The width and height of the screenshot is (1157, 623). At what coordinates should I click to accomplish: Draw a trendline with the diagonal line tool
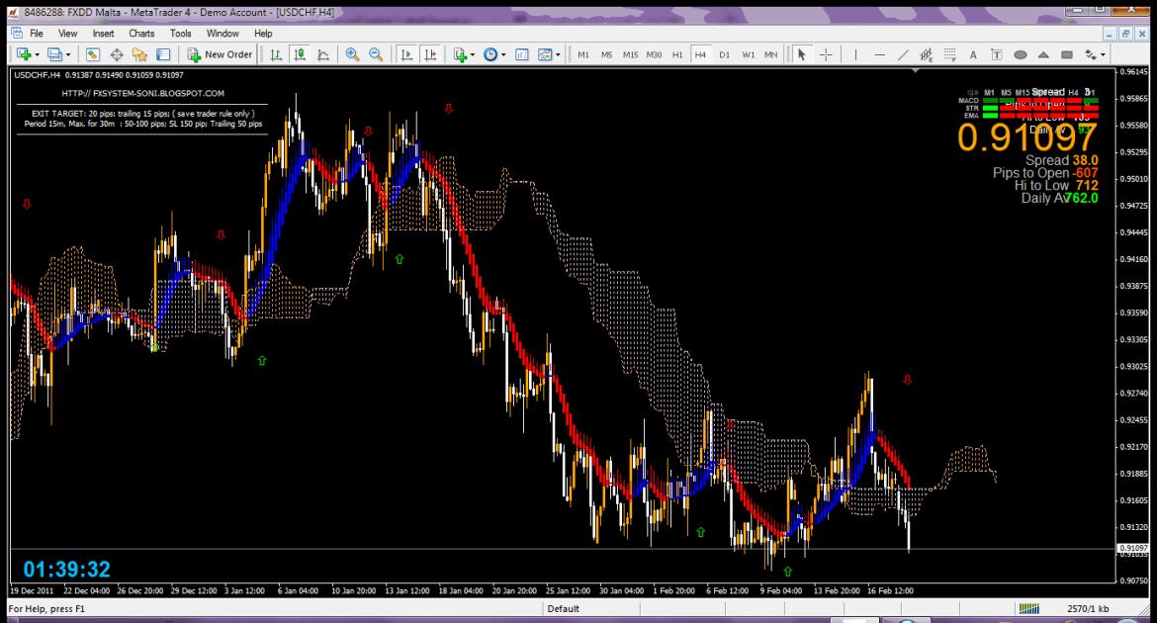coord(903,54)
